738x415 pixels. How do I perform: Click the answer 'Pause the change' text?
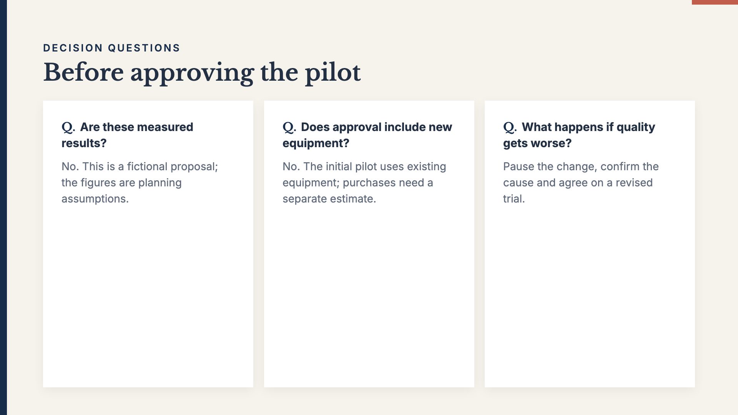[581, 183]
